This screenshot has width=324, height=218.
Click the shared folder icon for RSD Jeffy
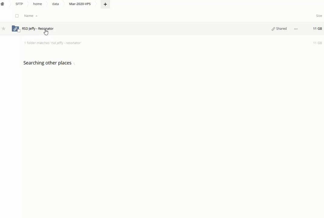pos(15,28)
